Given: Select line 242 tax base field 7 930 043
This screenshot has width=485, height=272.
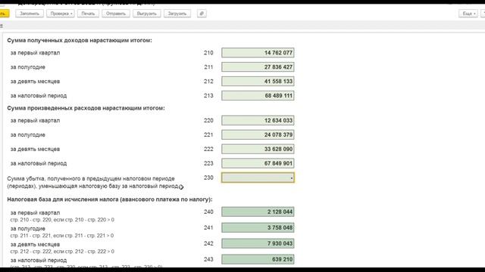Looking at the screenshot, I should [258, 243].
